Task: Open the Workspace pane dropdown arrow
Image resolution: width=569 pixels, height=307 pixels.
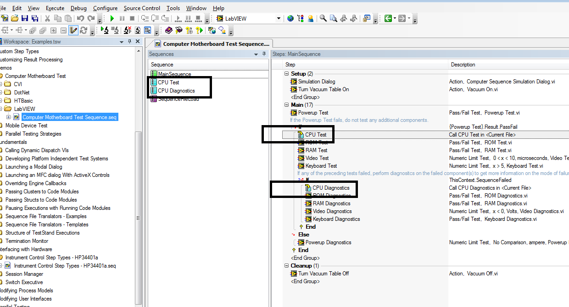Action: point(122,41)
